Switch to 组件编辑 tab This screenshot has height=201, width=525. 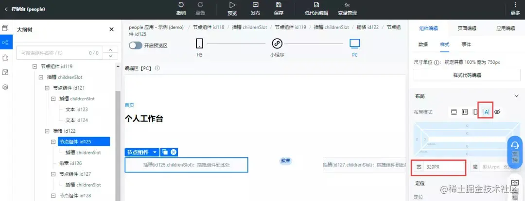point(429,29)
